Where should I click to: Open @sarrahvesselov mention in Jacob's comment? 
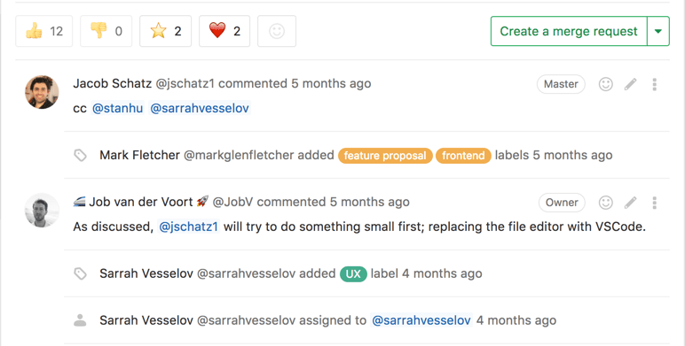[200, 108]
